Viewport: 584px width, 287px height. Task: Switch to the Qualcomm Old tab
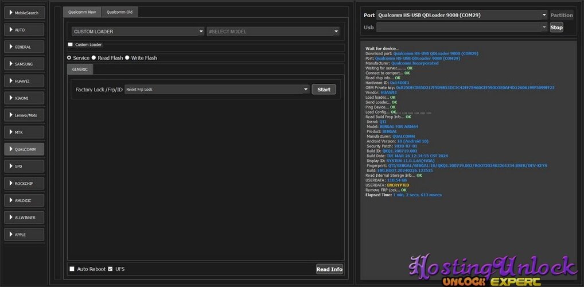[119, 12]
